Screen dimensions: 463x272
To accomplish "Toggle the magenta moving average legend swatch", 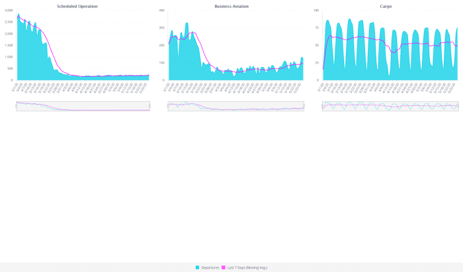I will pyautogui.click(x=224, y=267).
